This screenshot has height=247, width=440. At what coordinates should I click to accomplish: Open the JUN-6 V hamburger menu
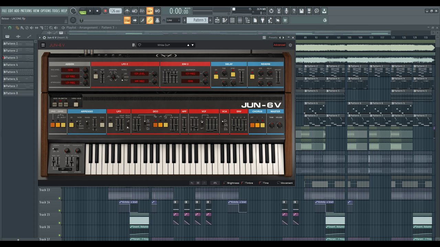tap(43, 45)
